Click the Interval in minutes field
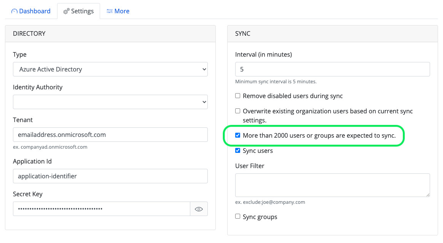 332,69
